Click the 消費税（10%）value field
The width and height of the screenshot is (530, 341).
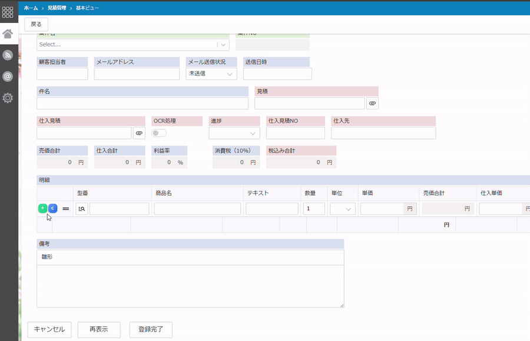(236, 163)
